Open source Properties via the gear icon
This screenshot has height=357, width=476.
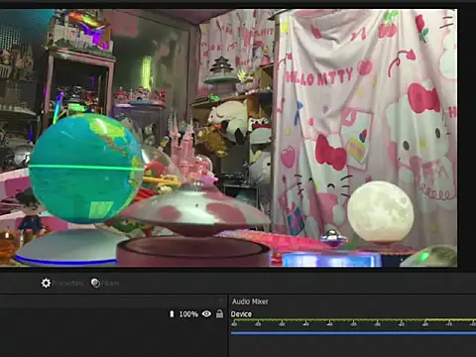click(46, 283)
